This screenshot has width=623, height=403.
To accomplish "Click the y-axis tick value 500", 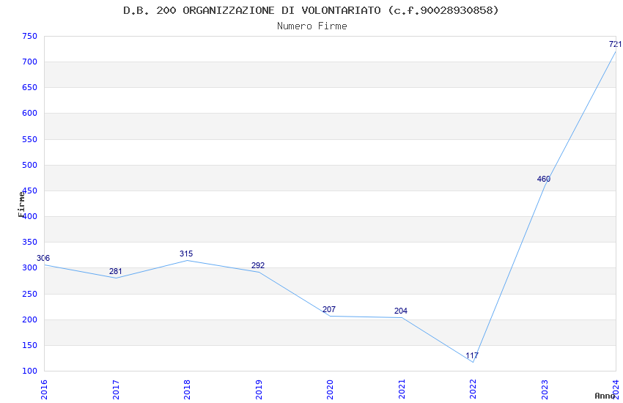I will point(30,165).
